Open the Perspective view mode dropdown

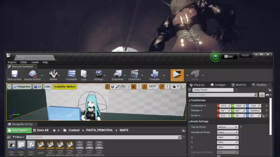click(x=22, y=87)
